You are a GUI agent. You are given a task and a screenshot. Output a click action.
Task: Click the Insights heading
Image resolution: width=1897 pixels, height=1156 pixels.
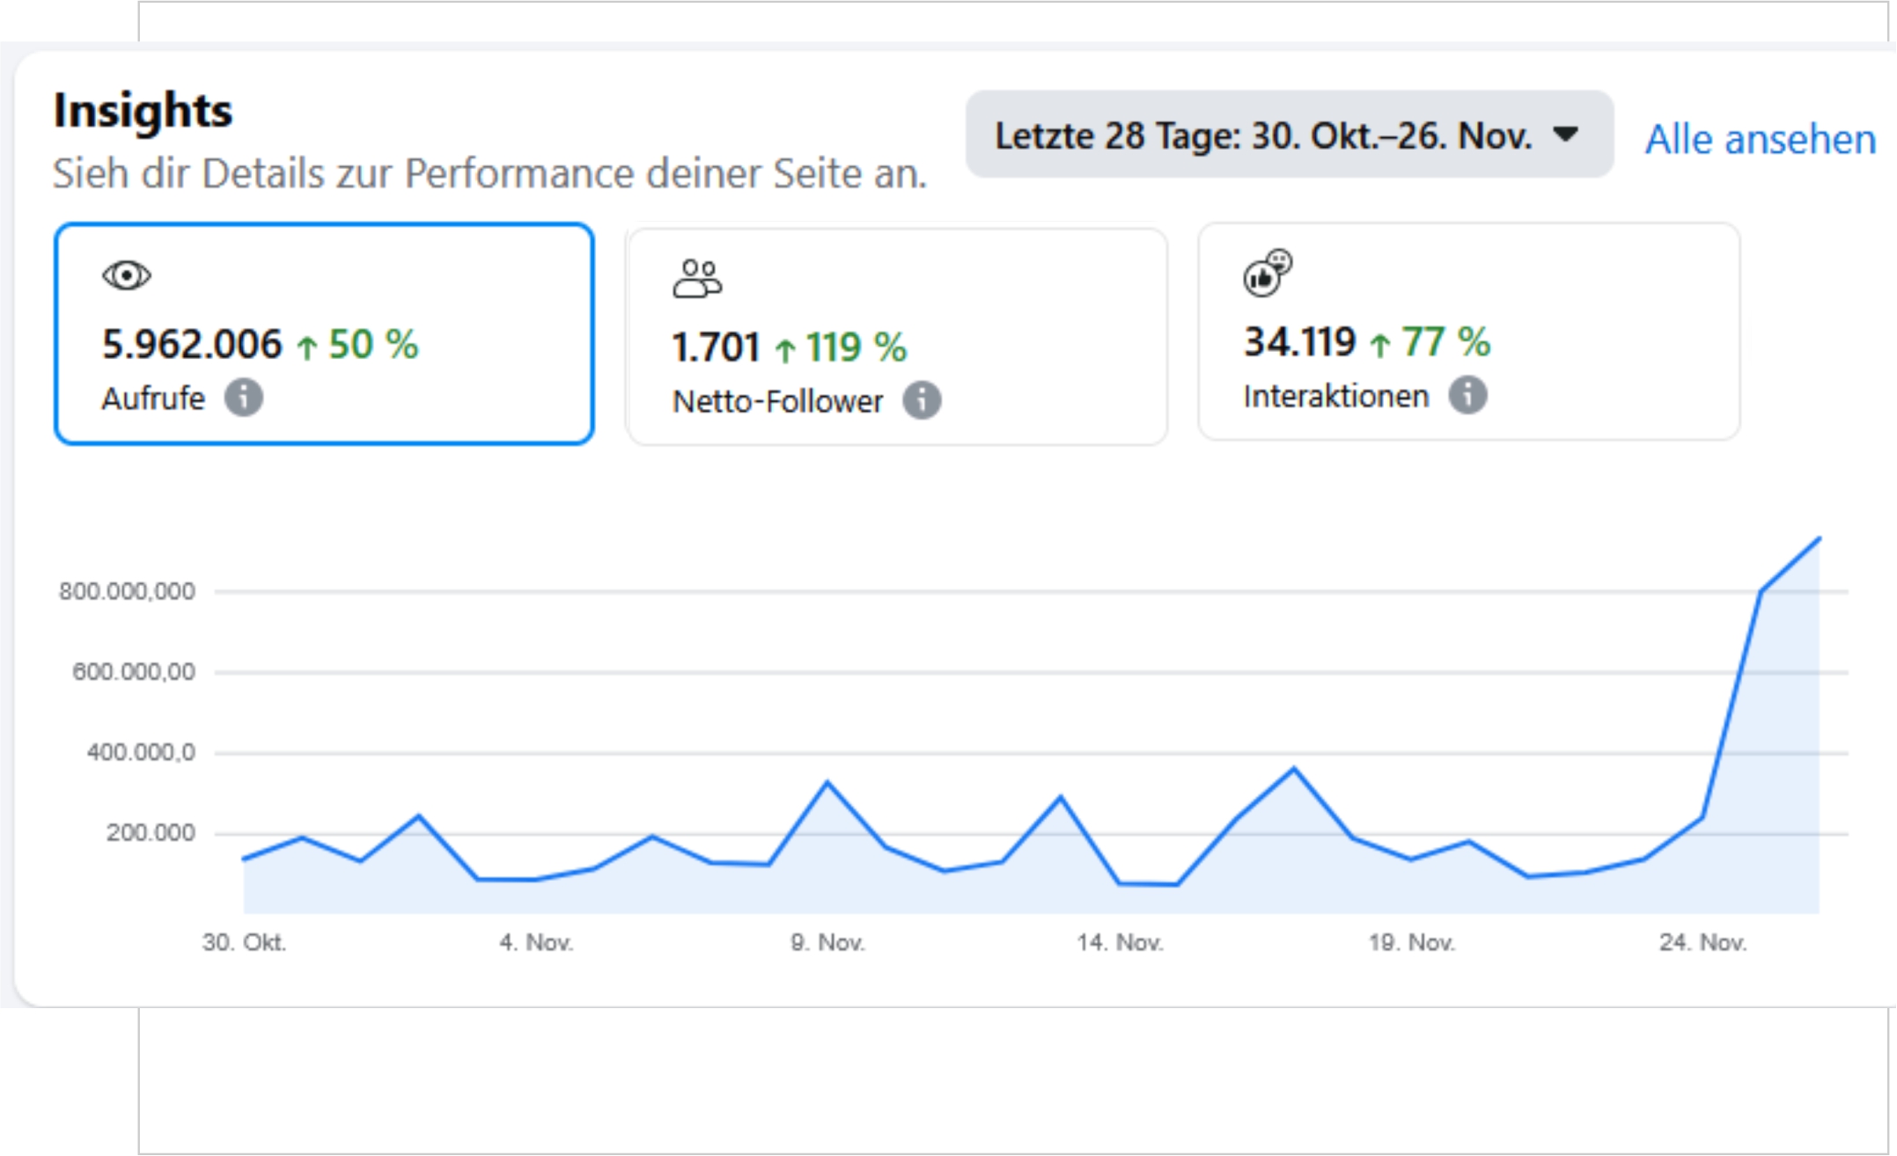143,112
